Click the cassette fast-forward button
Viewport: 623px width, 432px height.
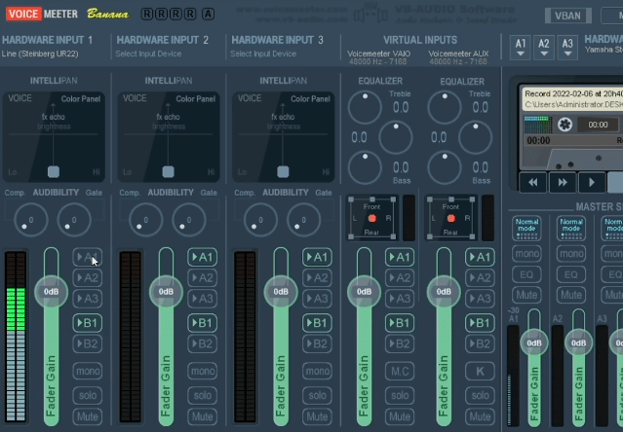[562, 182]
